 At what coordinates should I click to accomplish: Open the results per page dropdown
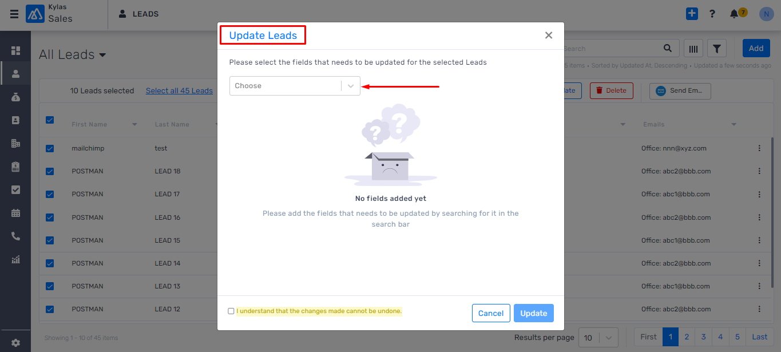pos(598,337)
